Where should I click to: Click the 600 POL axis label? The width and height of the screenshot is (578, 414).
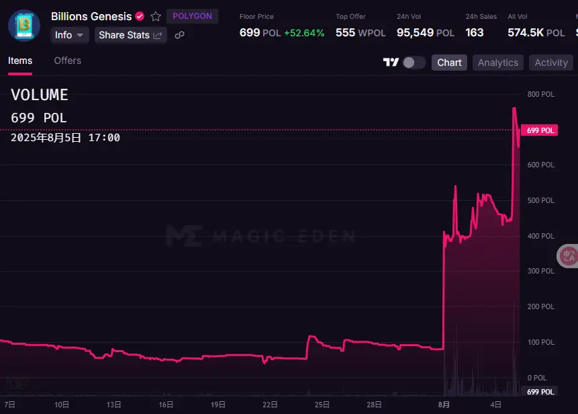[x=541, y=165]
